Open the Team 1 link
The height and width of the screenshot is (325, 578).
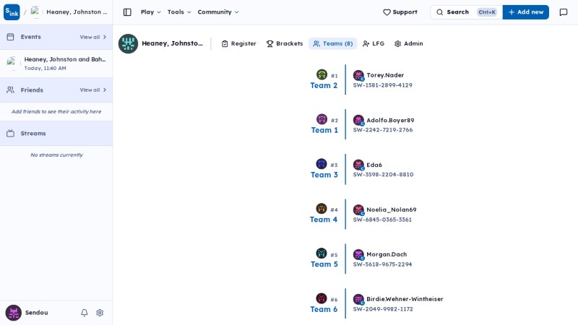click(324, 130)
